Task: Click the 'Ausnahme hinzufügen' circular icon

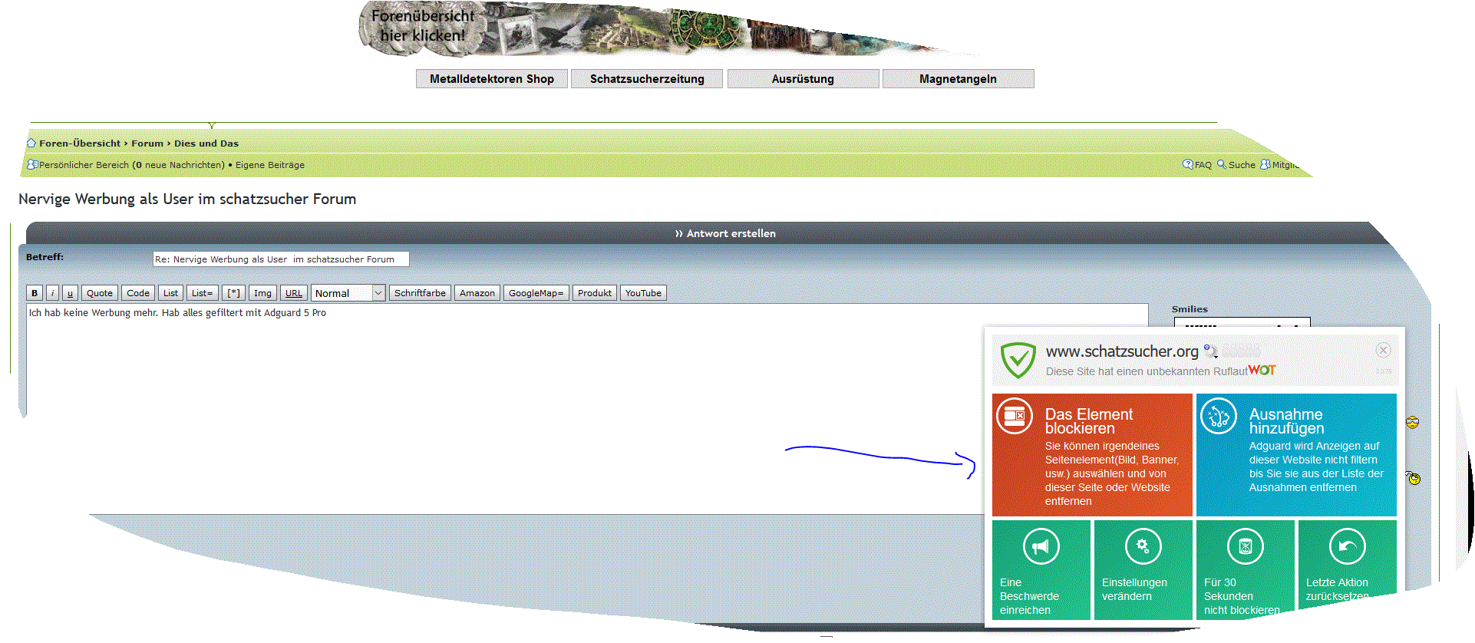Action: [x=1218, y=416]
